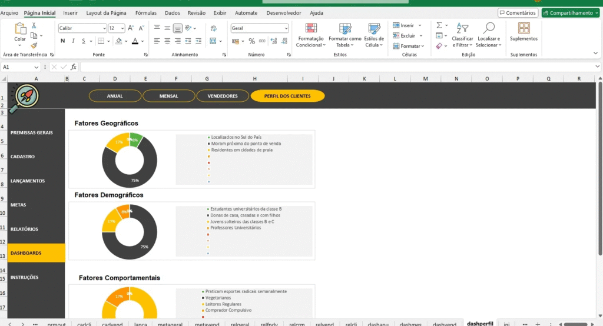This screenshot has width=603, height=326.
Task: Click the insert function fx icon
Action: [74, 67]
